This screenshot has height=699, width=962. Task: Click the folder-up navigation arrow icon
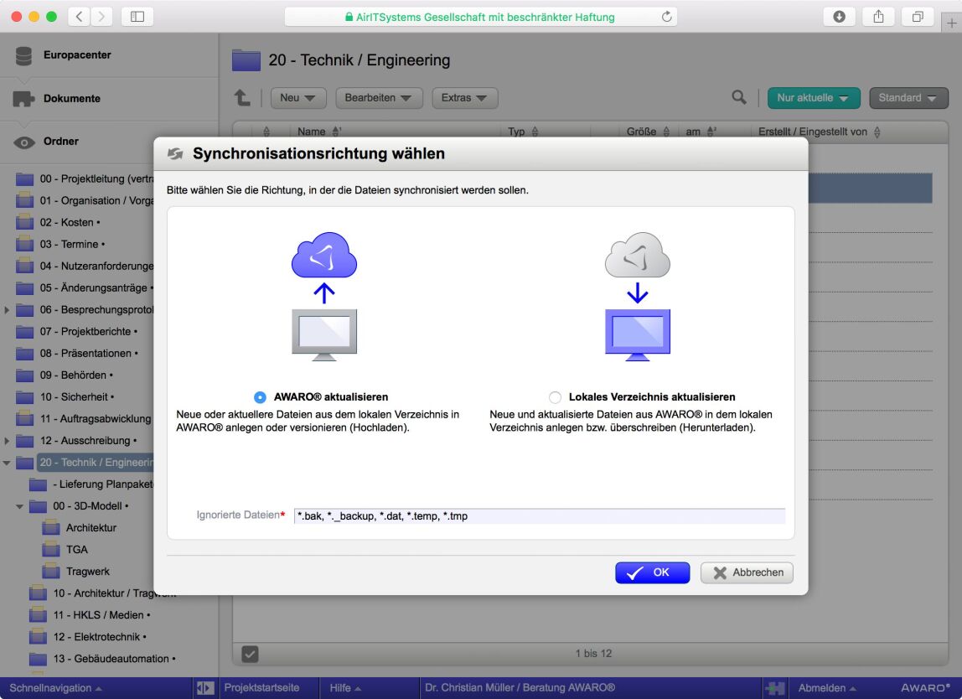[x=242, y=97]
